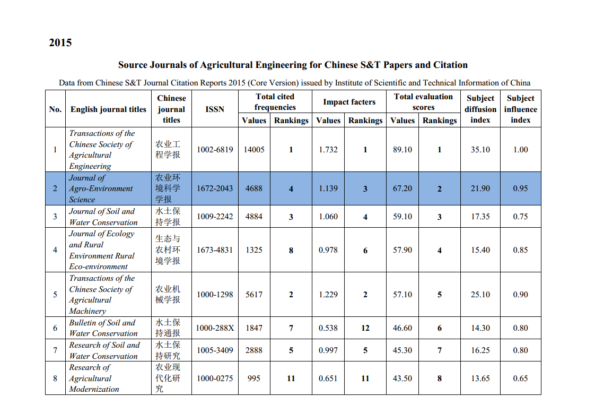Image resolution: width=595 pixels, height=396 pixels.
Task: Click the Chinese title "生态与农村环境学报"
Action: [168, 250]
